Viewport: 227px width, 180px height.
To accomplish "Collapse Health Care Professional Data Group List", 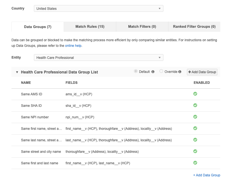I will pos(17,72).
